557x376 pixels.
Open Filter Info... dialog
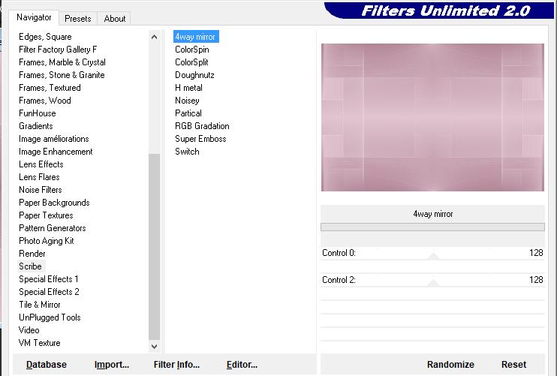coord(176,365)
